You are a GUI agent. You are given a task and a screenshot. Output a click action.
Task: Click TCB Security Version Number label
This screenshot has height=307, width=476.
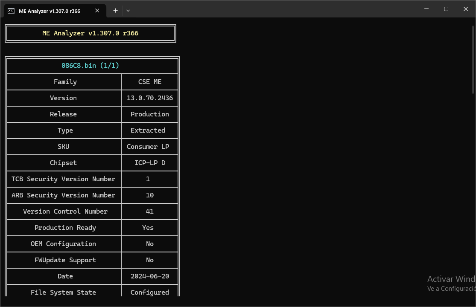pos(64,179)
